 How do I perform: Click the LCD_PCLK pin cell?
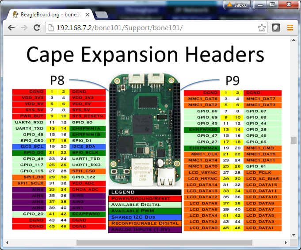coord(263,173)
